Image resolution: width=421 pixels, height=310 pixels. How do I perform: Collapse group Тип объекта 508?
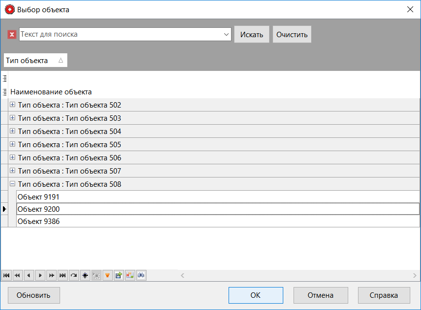tap(13, 184)
